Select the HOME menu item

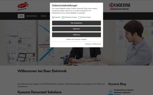21,16
